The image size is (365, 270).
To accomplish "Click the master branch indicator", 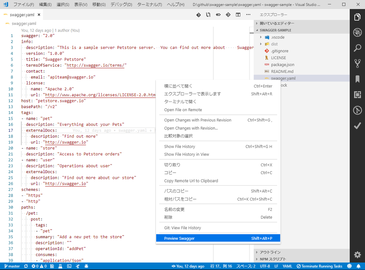I will click(x=12, y=266).
